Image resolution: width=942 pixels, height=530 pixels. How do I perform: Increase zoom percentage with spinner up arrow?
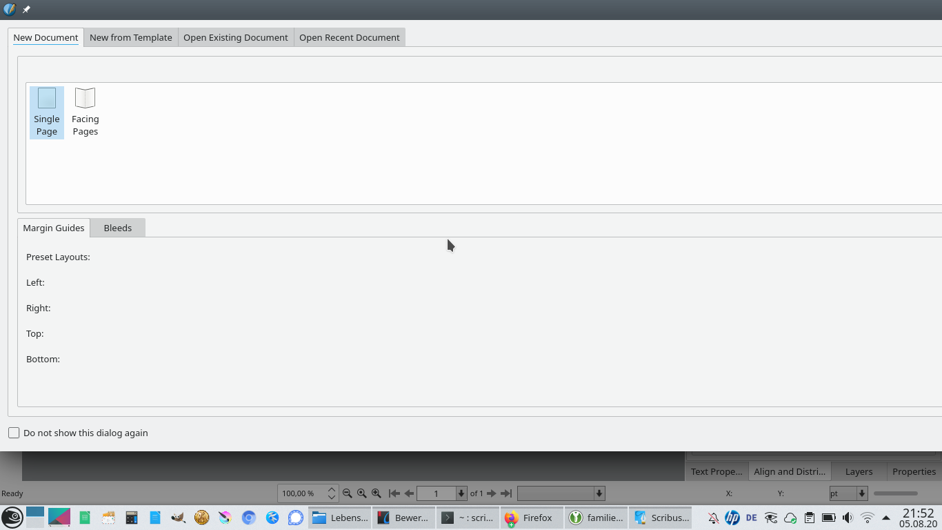(332, 489)
